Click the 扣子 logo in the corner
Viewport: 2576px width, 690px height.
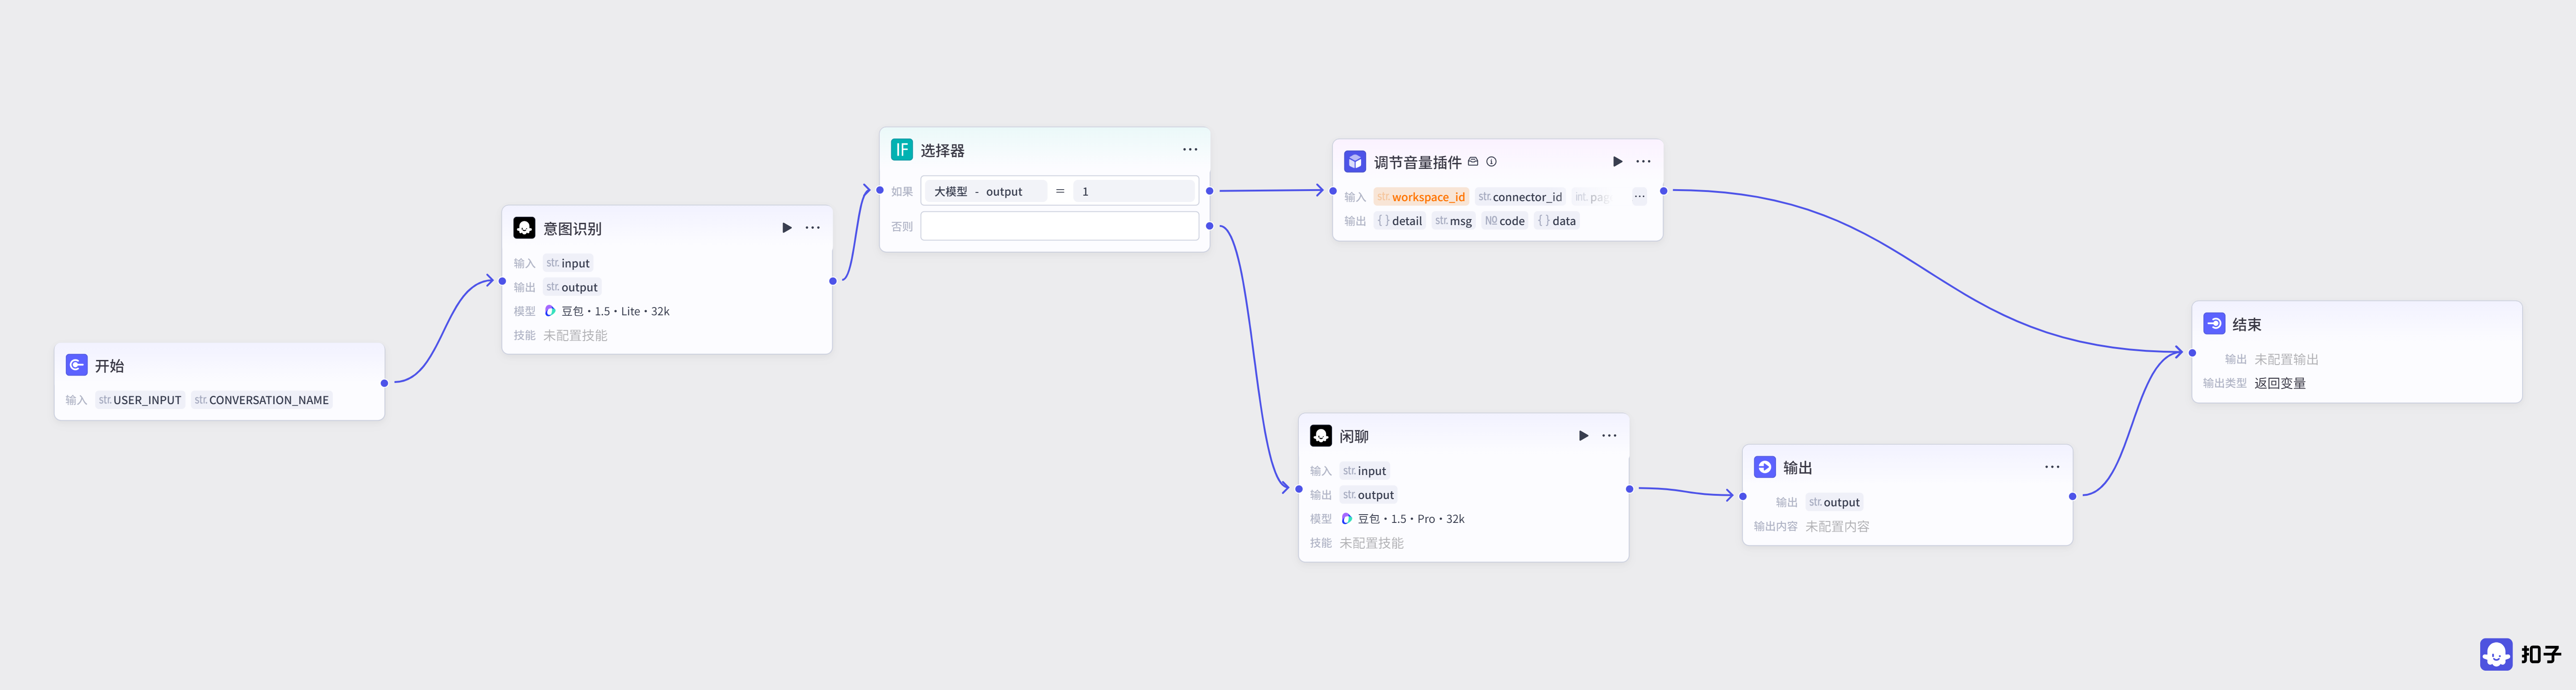click(2521, 654)
